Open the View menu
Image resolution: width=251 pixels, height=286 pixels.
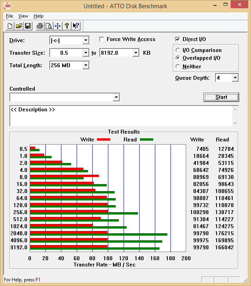coord(23,16)
